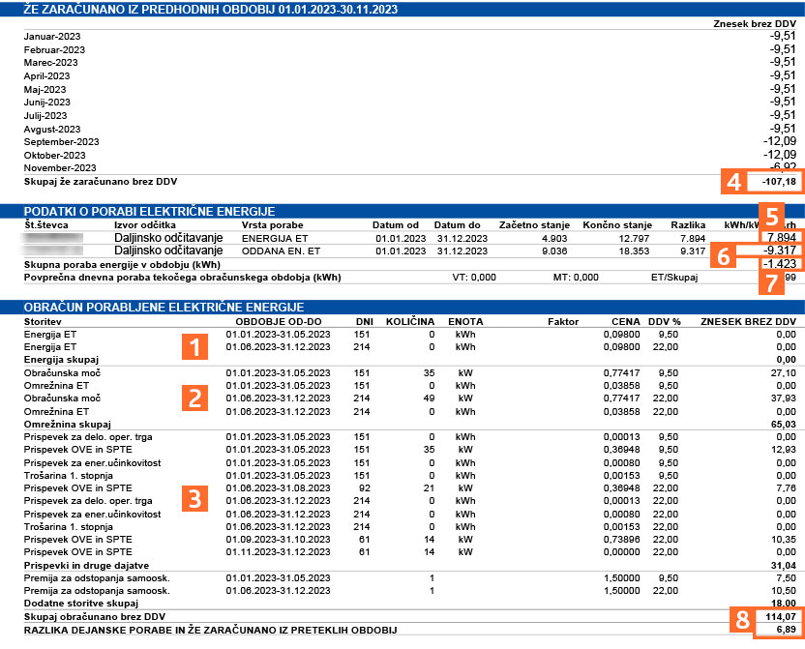Click the starting reading 4.903
Image resolution: width=805 pixels, height=649 pixels.
point(554,239)
